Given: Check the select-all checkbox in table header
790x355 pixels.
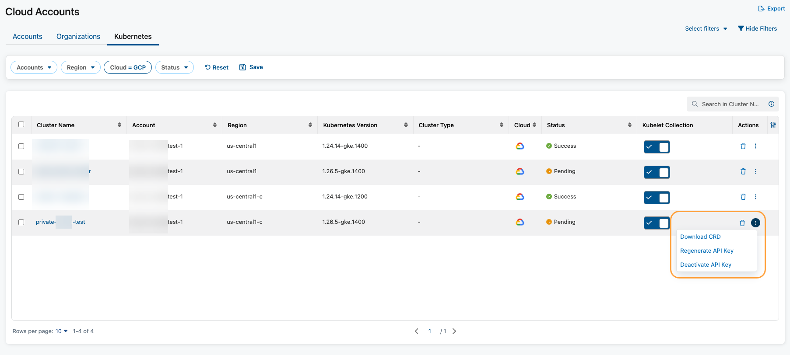Looking at the screenshot, I should (21, 125).
